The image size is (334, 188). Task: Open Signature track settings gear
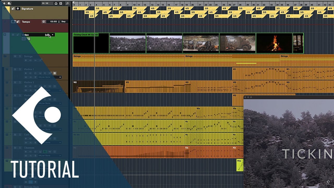coord(18,9)
